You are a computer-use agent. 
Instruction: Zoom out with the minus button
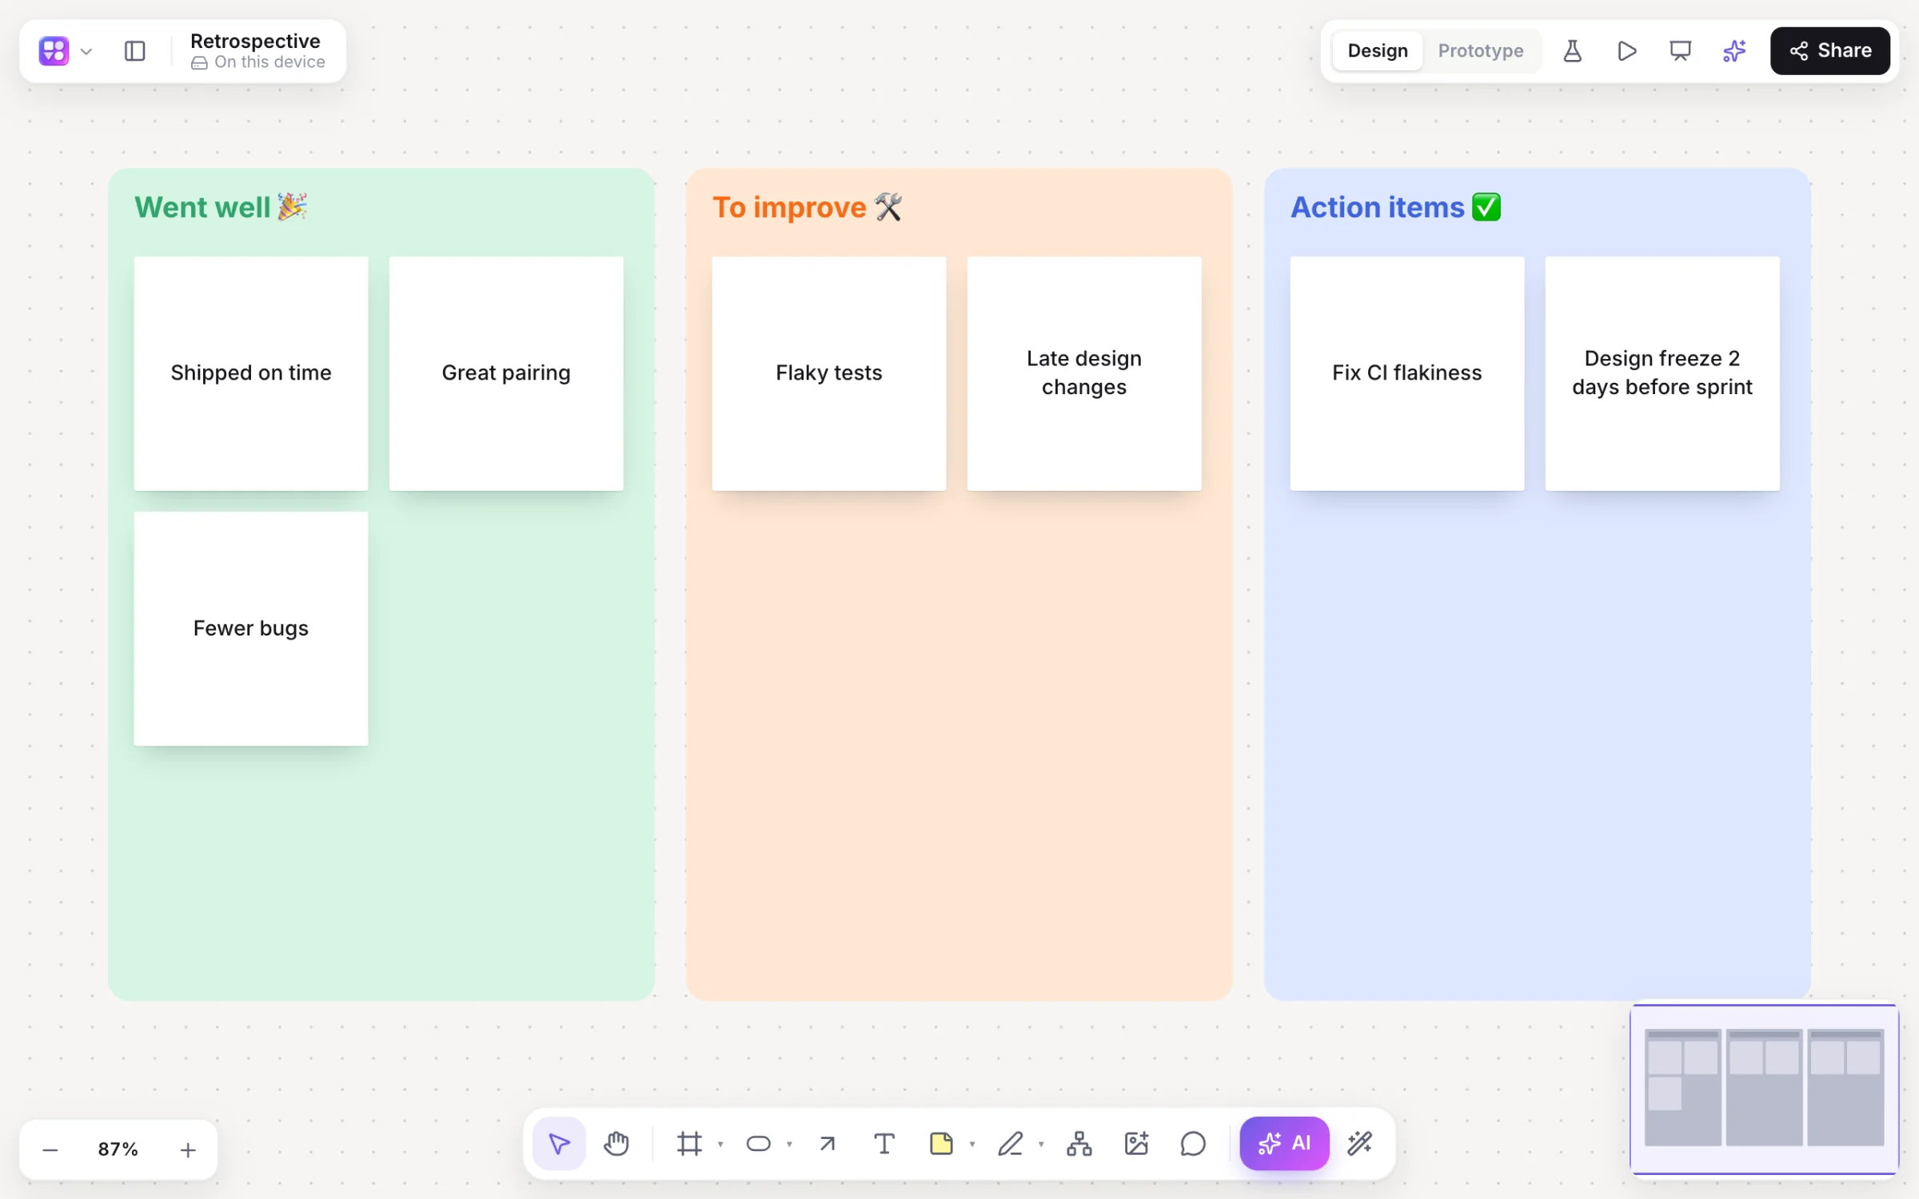[x=50, y=1149]
